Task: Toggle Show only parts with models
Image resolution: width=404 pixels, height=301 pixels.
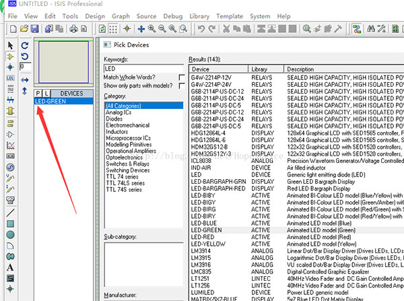Action: click(182, 86)
